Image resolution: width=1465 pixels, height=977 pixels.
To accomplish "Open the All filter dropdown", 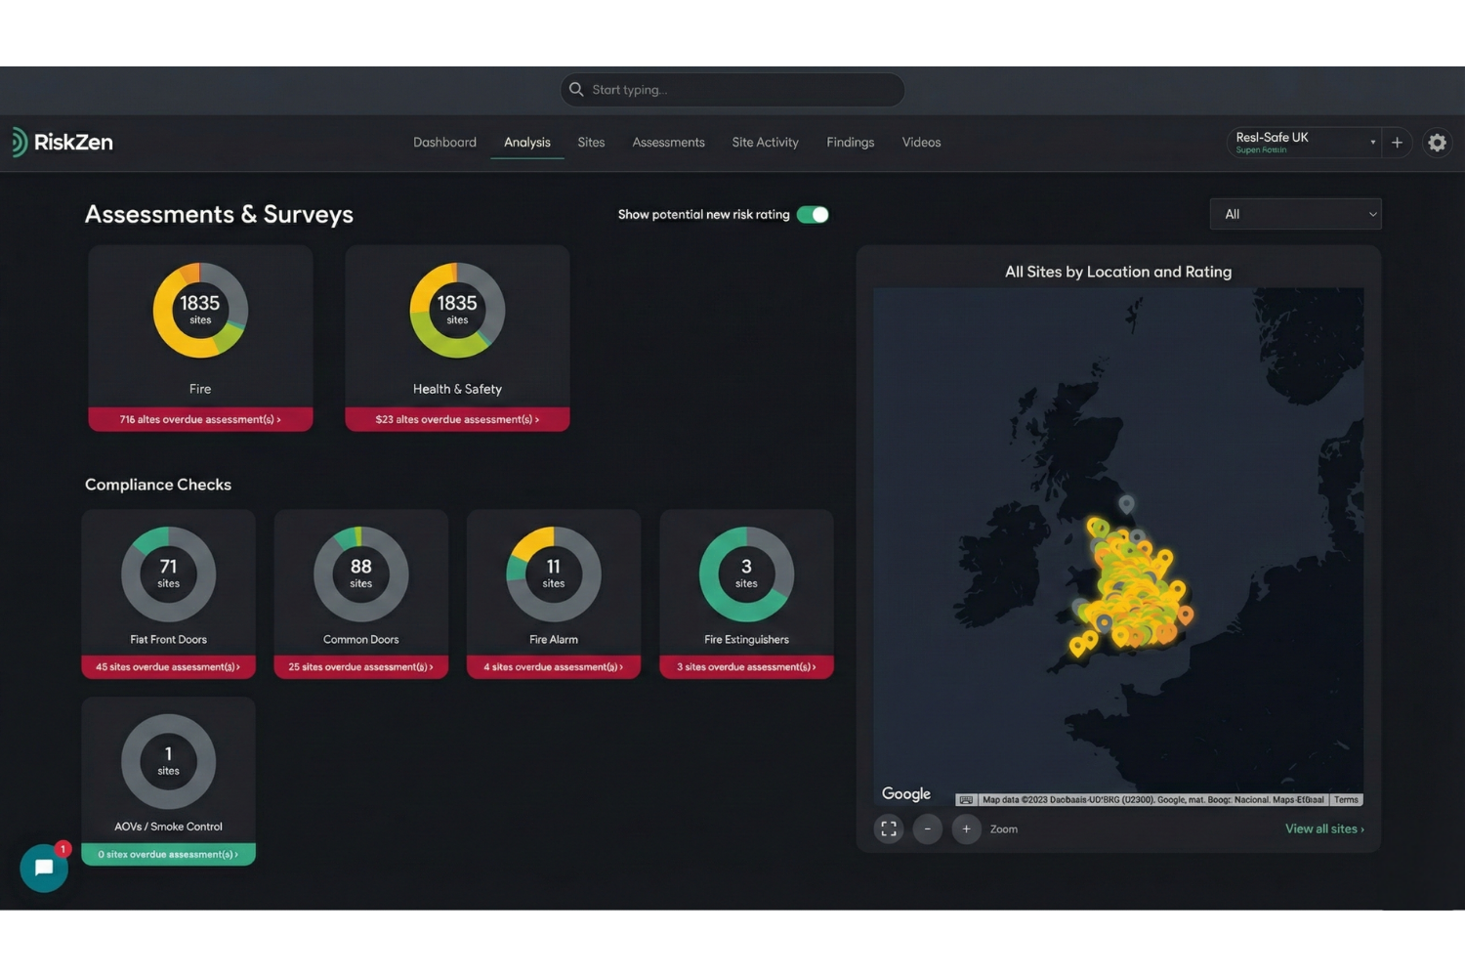I will point(1295,214).
